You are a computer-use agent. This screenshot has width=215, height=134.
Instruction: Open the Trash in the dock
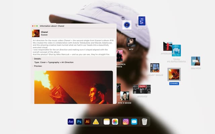(x=144, y=122)
